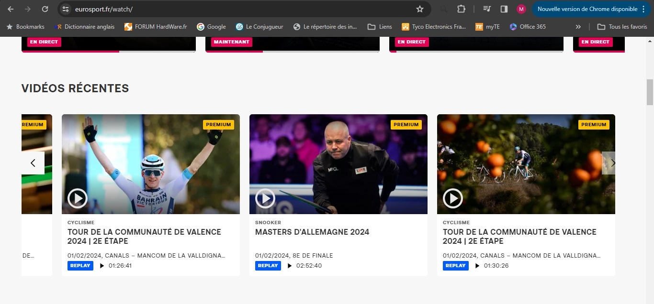This screenshot has width=654, height=304.
Task: Open Le Conjugueur bookmark
Action: coord(259,27)
